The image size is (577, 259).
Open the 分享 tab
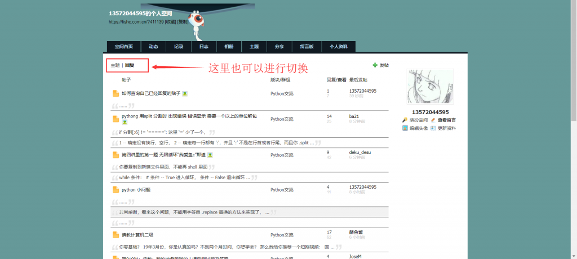click(x=279, y=47)
